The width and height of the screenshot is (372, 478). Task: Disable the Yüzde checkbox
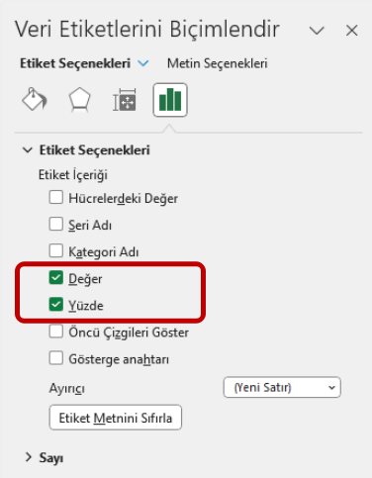[56, 305]
